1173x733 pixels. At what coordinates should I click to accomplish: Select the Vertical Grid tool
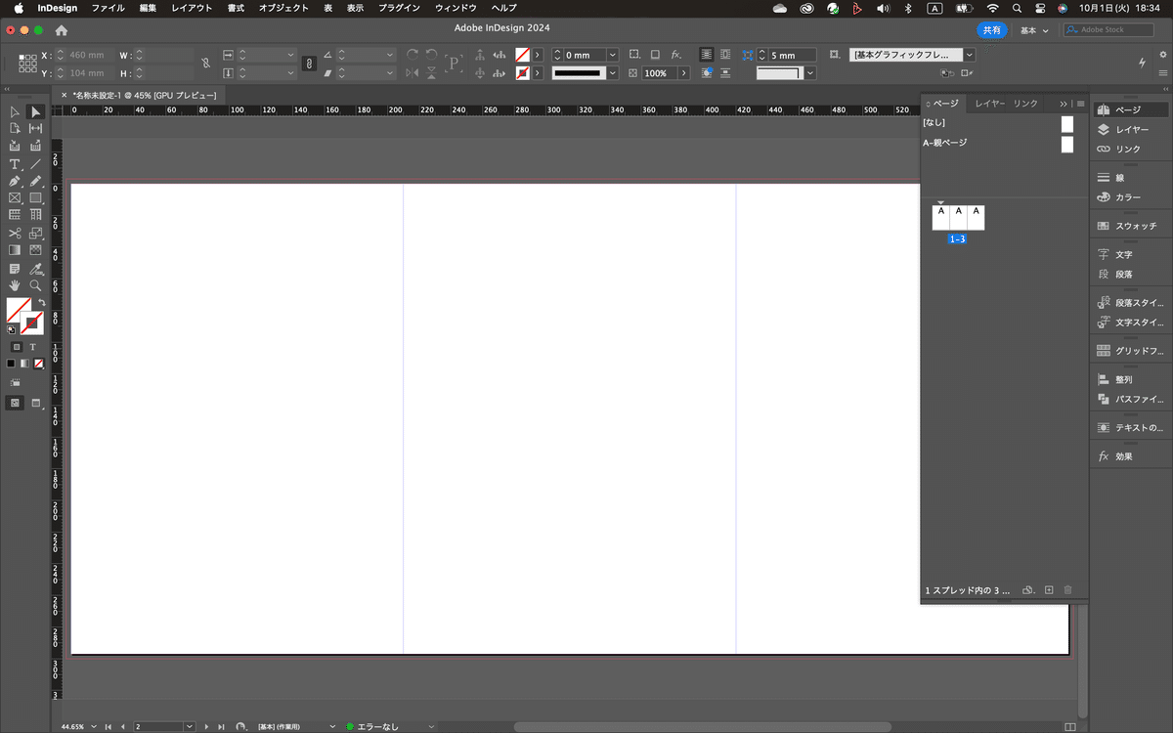[x=36, y=214]
